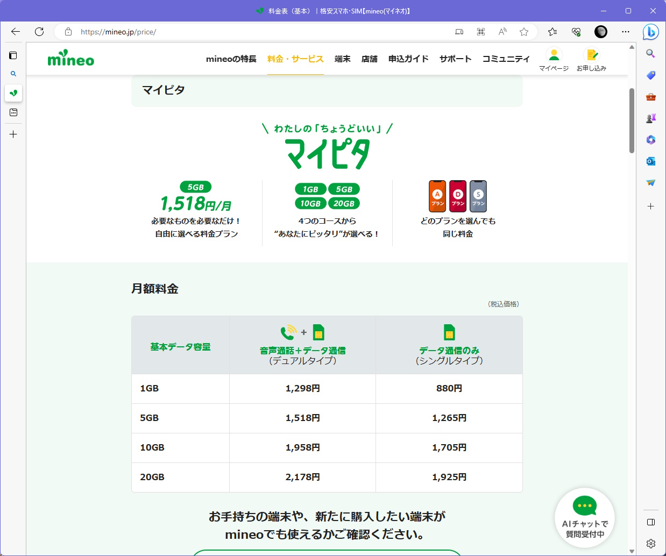
Task: Open the mineoの特長 menu
Action: click(231, 59)
